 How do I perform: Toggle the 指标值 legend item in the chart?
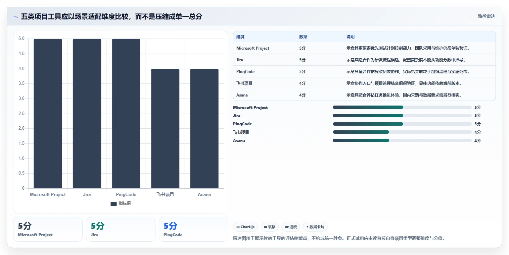tap(121, 203)
